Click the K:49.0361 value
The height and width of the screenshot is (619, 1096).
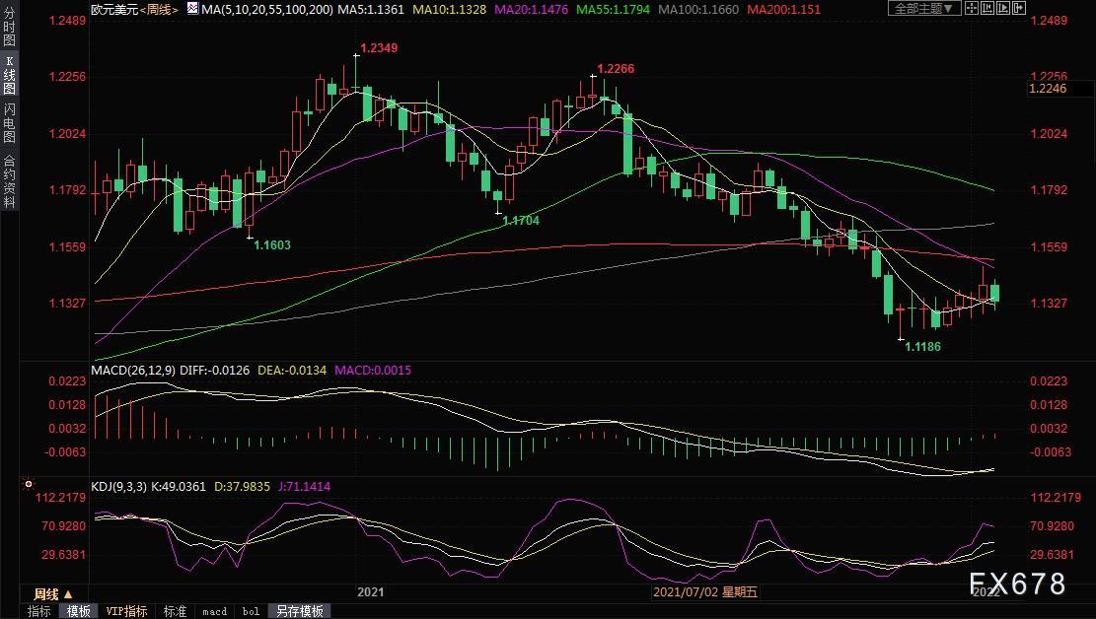click(179, 486)
